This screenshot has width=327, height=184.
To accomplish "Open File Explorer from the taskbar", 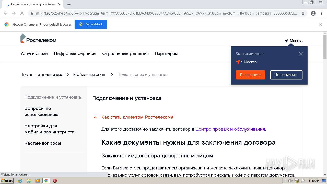I will (x=29, y=181).
